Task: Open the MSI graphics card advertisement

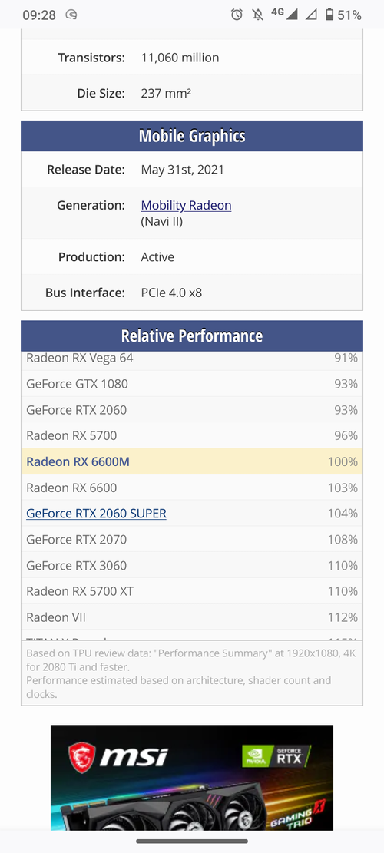Action: click(x=192, y=778)
